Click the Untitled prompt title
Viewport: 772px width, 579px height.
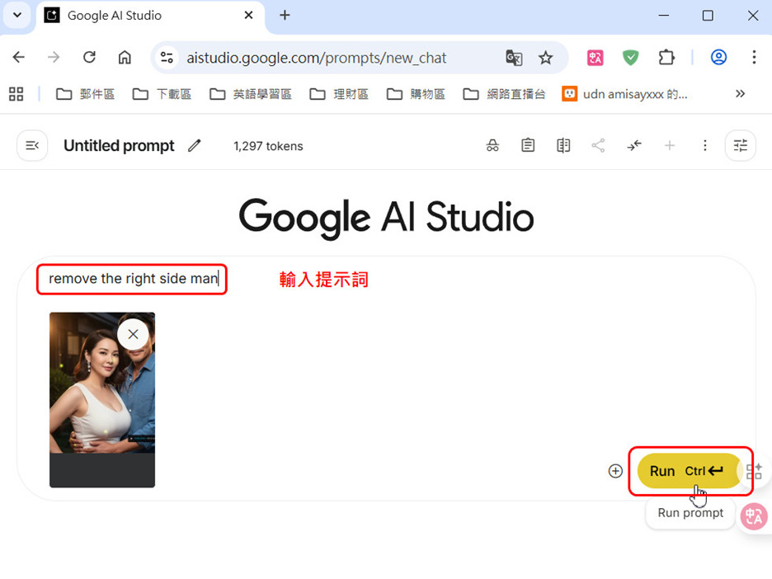(119, 146)
